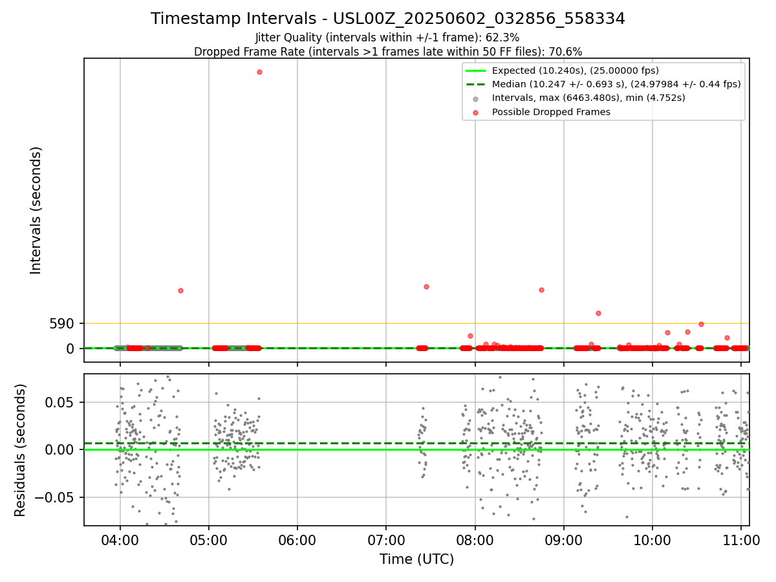Viewport: 776px width, 582px height.
Task: Select the 'Jitter Quality' 62.3% subtitle line
Action: 387,38
